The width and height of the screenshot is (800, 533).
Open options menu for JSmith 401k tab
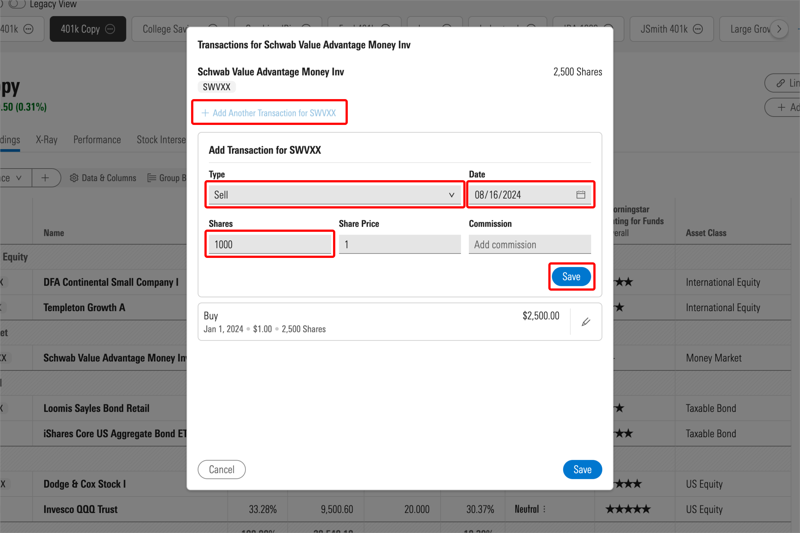pos(697,29)
